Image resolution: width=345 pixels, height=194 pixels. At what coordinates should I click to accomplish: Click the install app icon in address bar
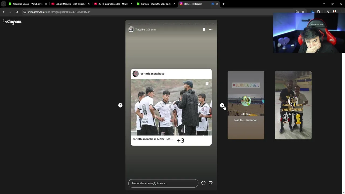pyautogui.click(x=297, y=12)
